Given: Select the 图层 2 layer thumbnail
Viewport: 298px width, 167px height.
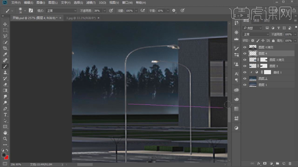Looking at the screenshot, I should point(253,79).
